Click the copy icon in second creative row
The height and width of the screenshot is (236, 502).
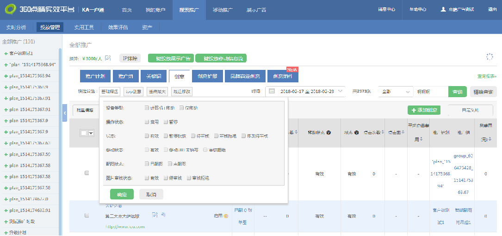click(163, 215)
